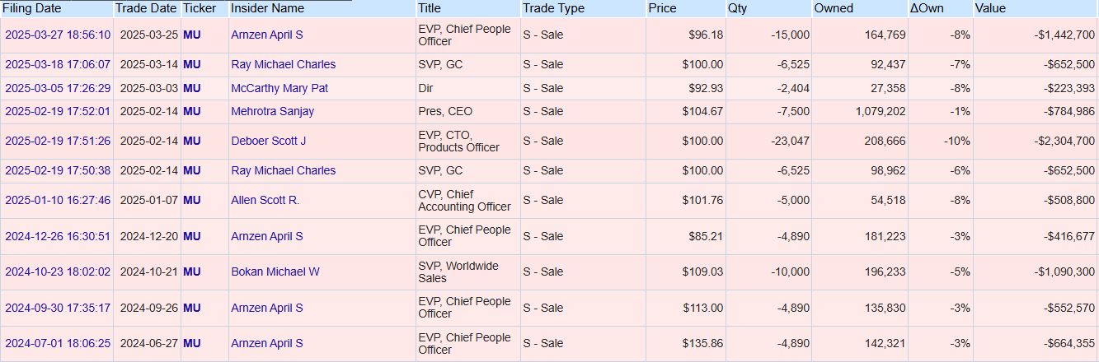Open Allen Scott R. insider profile

point(265,200)
